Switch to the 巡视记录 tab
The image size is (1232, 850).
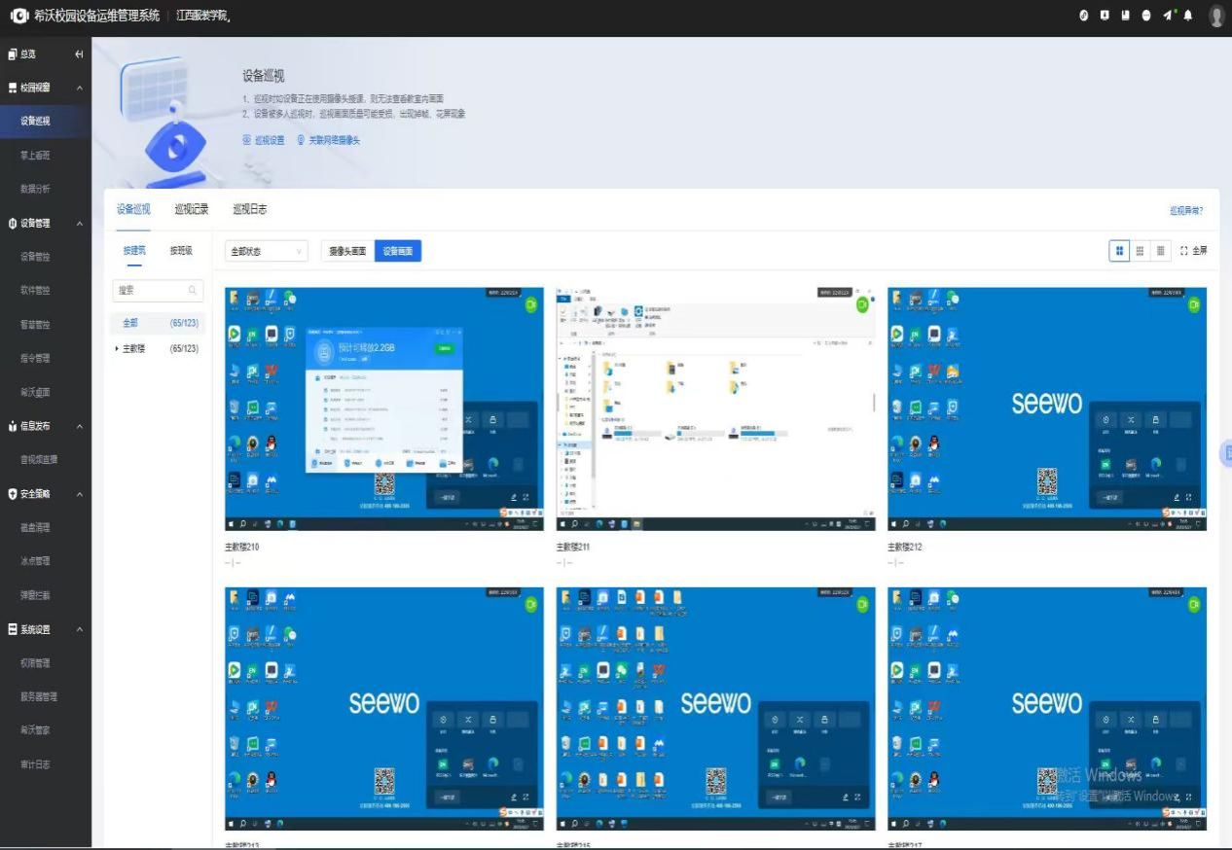192,209
